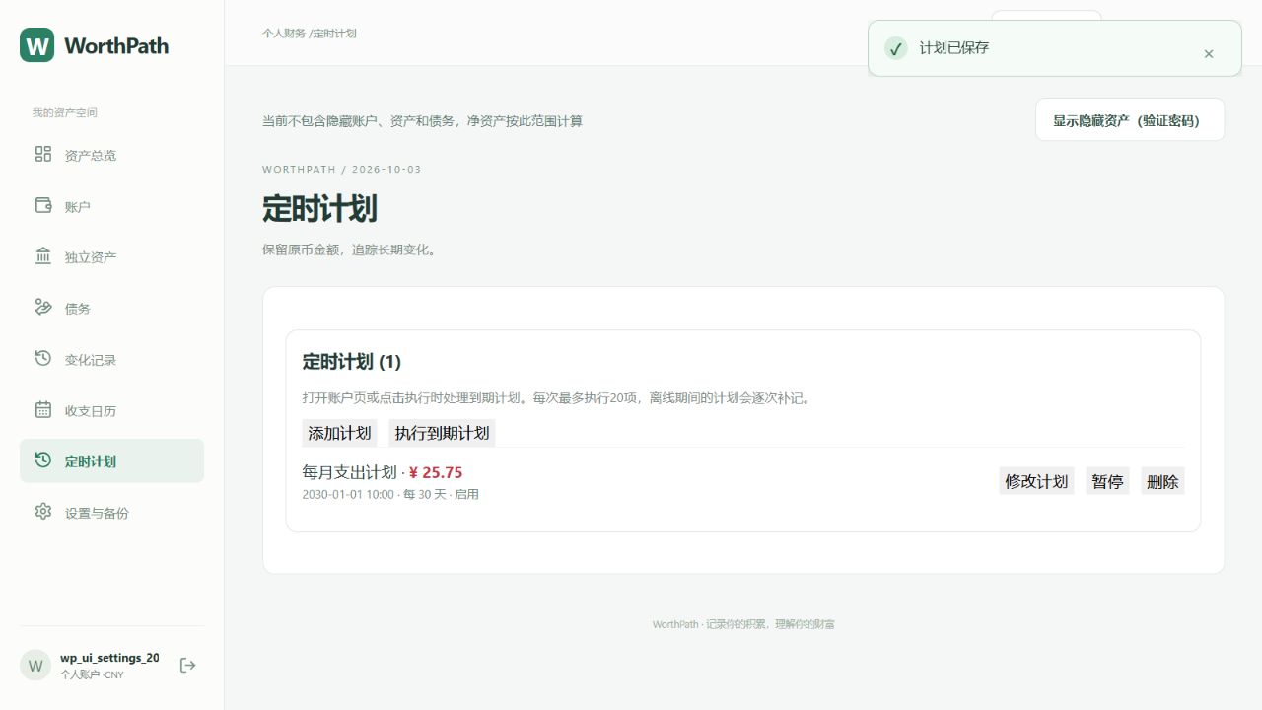Viewport: 1262px width, 710px height.
Task: Click the 2030-01-01 10:00 schedule detail line
Action: 390,494
